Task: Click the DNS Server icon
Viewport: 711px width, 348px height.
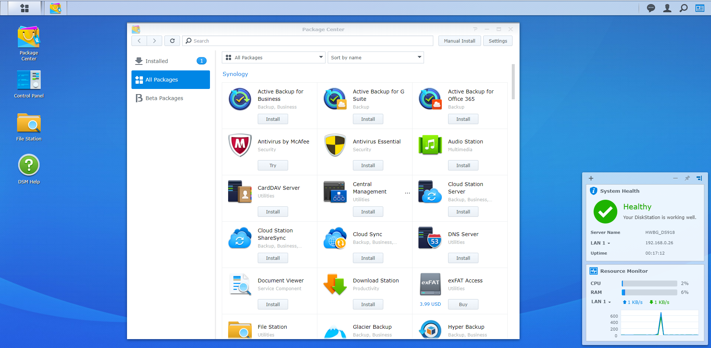Action: click(x=430, y=238)
